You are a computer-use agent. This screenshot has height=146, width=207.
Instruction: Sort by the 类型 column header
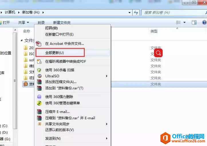154,31
